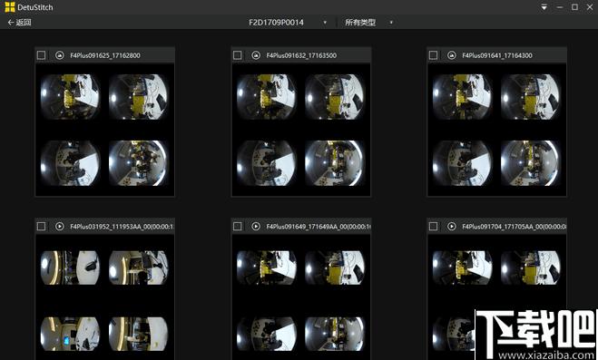This screenshot has height=360, width=598.
Task: Click the photo icon of F4Plus091625_17162800
Action: point(60,55)
